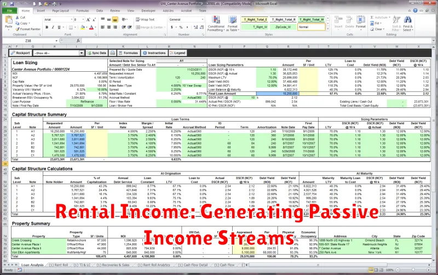
Task: Expand the cell Styles gallery More arrow
Action: 328,28
